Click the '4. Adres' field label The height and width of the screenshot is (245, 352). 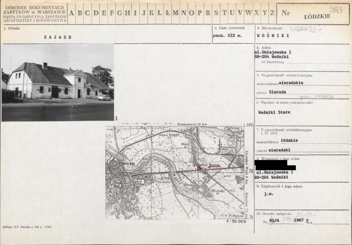pos(264,48)
